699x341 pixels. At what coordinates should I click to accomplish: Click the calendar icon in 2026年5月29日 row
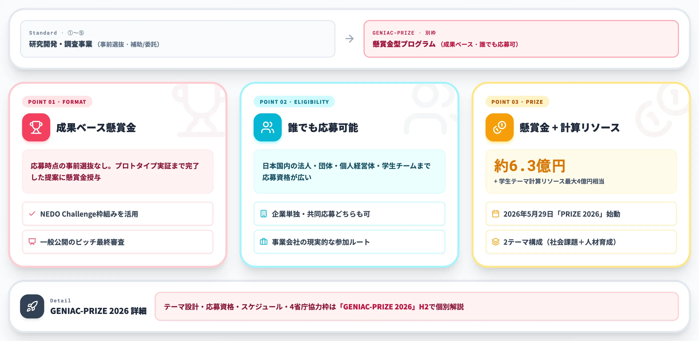pos(495,214)
